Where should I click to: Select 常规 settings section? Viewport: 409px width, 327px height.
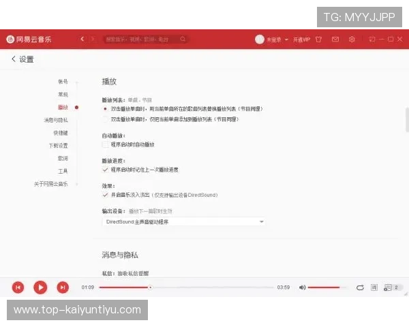(x=63, y=95)
